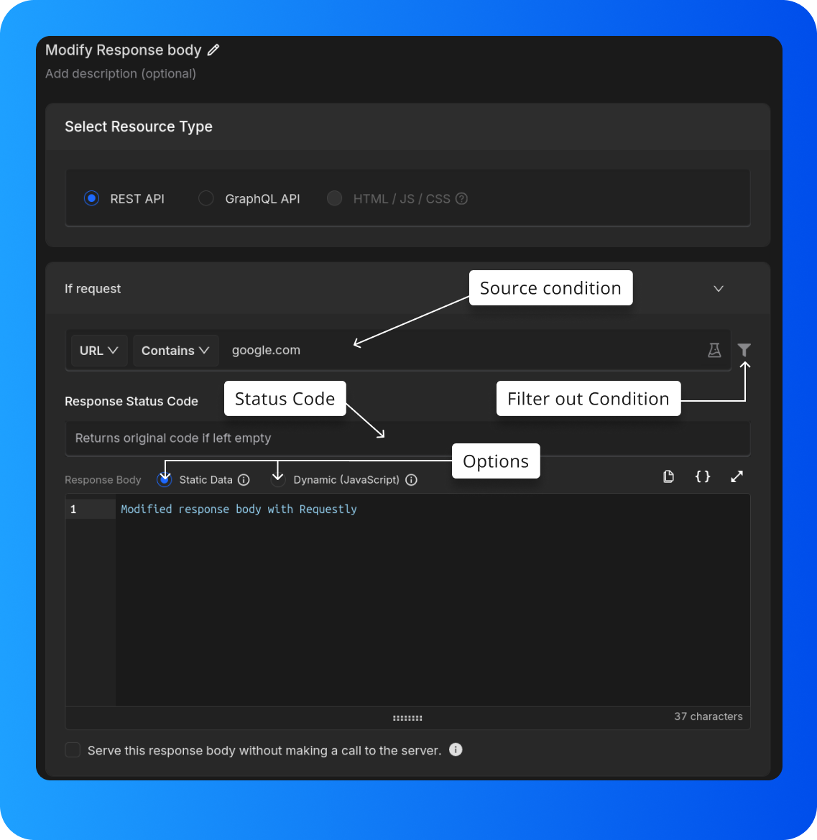The width and height of the screenshot is (817, 840).
Task: Click the info icon beside Dynamic (JavaScript)
Action: point(411,479)
